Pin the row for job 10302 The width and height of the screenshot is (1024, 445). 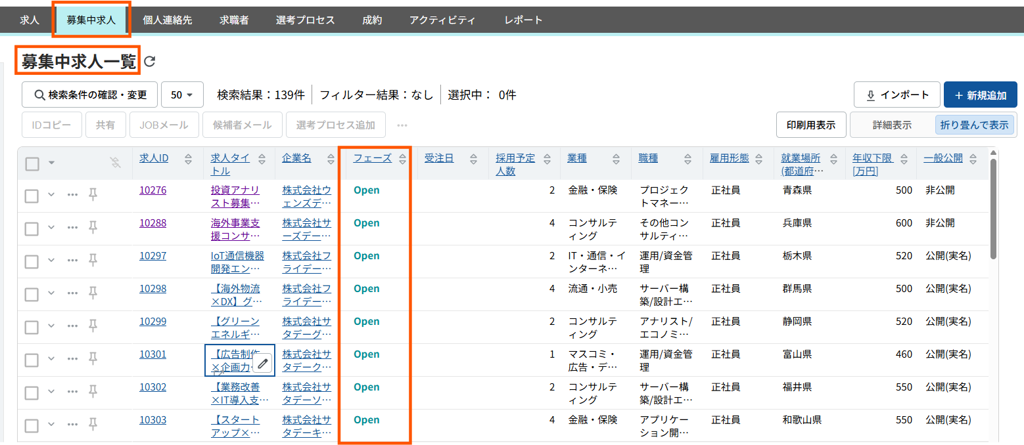click(x=93, y=391)
